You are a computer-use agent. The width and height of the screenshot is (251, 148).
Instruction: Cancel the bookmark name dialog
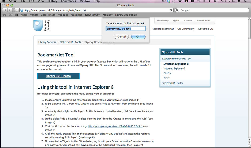122,37
